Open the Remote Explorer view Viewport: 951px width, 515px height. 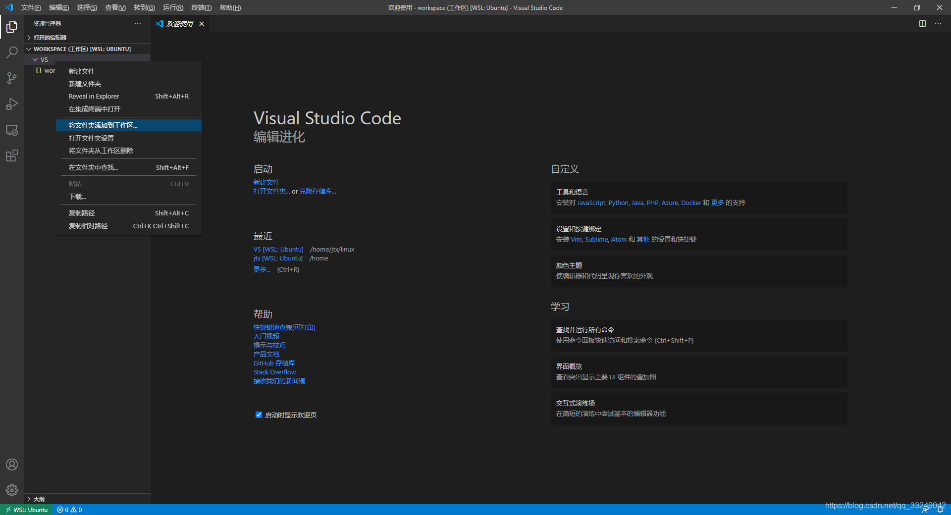click(x=12, y=130)
